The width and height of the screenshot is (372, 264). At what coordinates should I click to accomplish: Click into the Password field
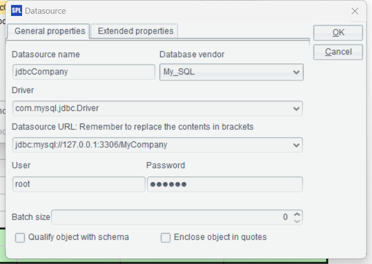click(225, 184)
